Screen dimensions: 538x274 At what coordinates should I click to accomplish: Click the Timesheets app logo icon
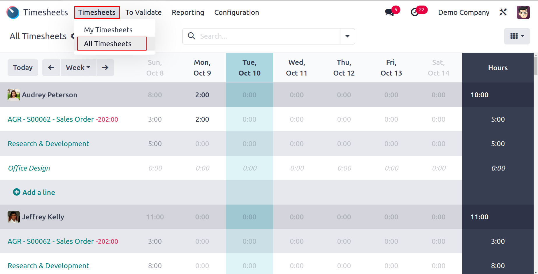(13, 12)
